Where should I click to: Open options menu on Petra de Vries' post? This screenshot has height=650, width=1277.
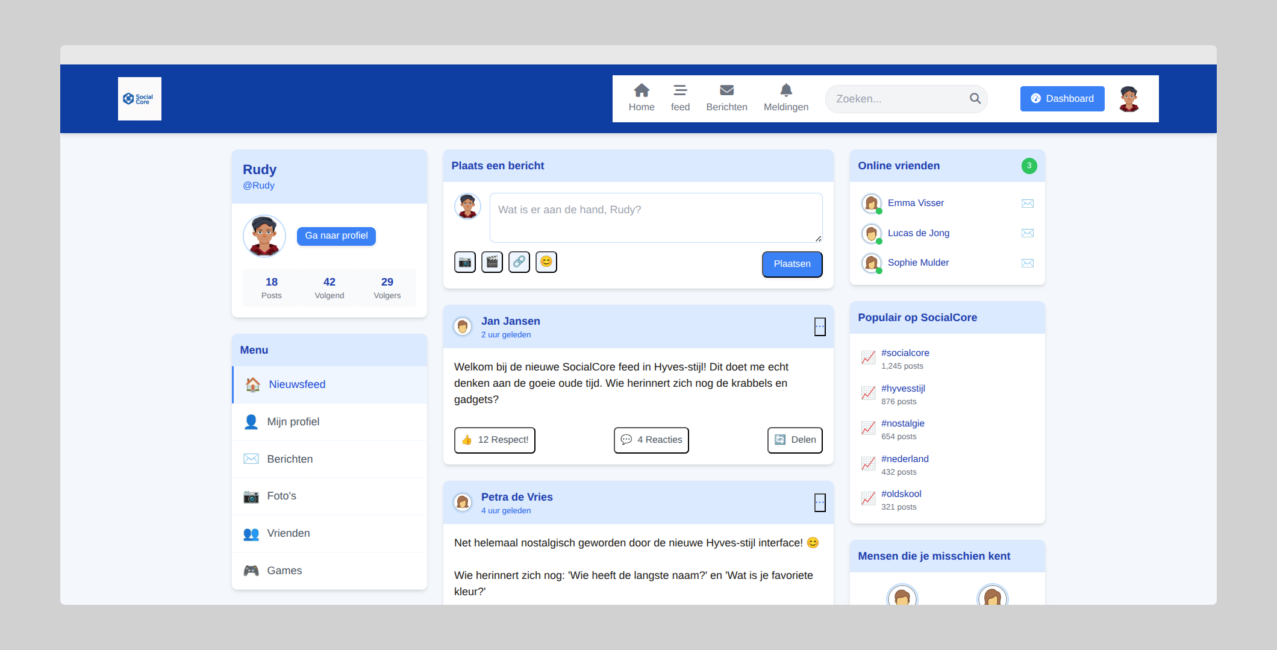pyautogui.click(x=819, y=502)
